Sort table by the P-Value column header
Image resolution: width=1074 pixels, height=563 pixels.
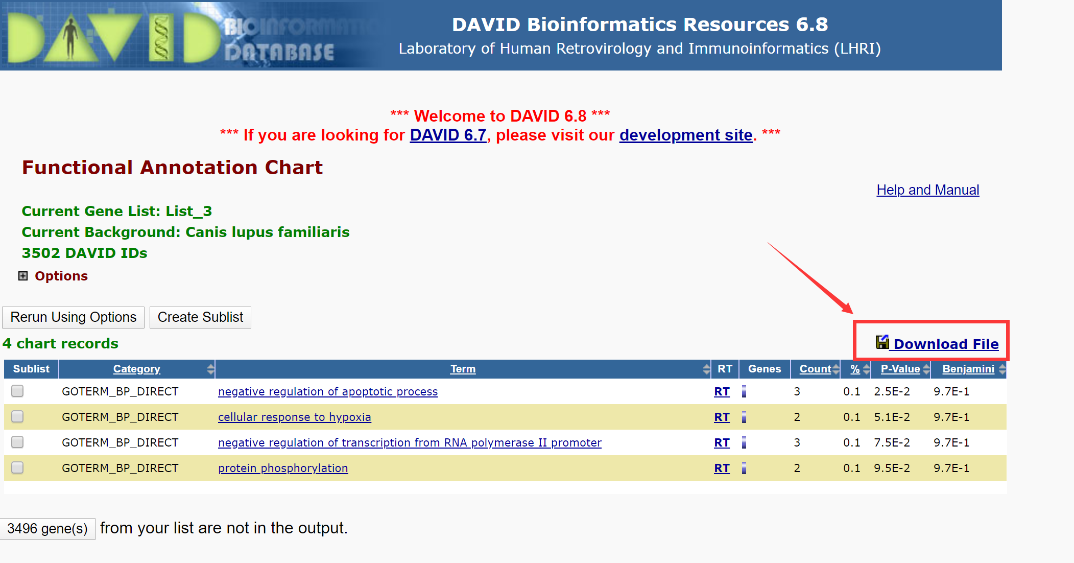900,369
